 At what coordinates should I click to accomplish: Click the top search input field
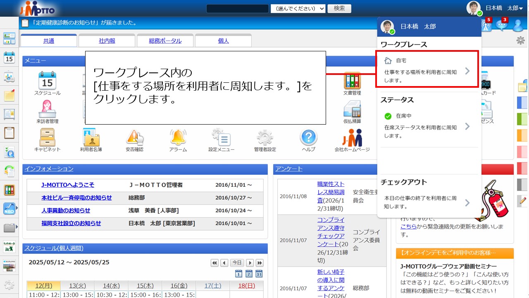(237, 9)
